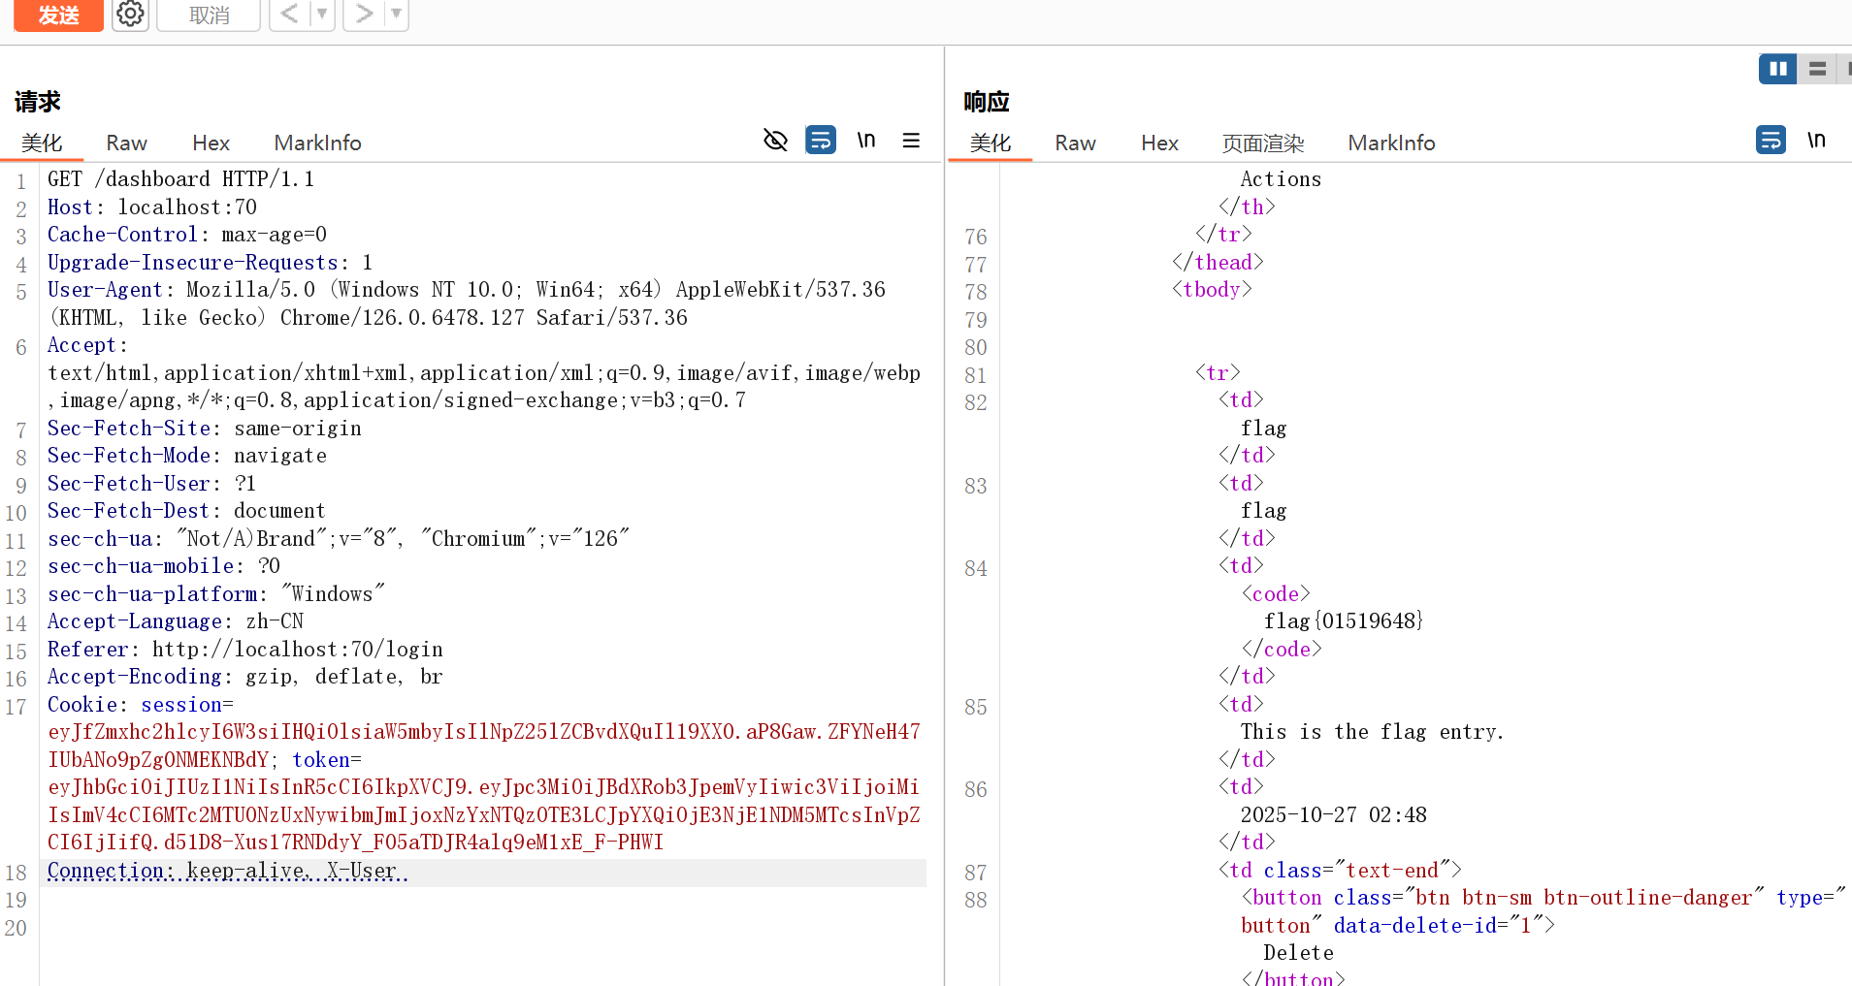Image resolution: width=1852 pixels, height=986 pixels.
Task: Click the Actions text in response header
Action: click(x=1281, y=179)
